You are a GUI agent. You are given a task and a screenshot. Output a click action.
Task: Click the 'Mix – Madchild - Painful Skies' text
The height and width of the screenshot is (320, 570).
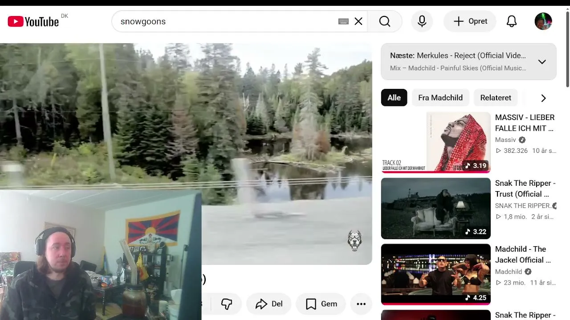tap(458, 68)
